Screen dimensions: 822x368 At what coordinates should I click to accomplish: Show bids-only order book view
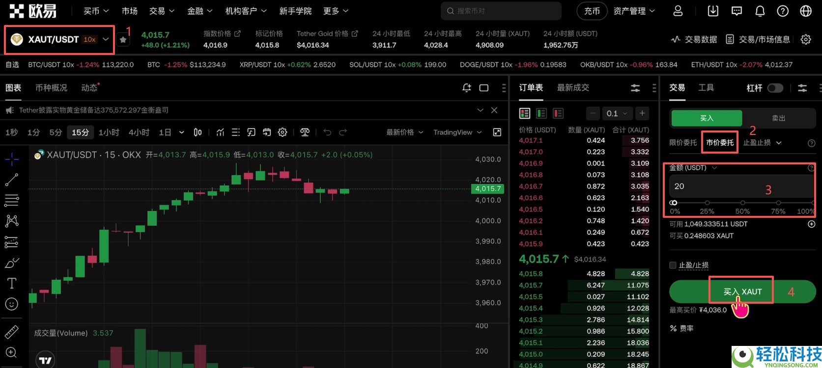tap(541, 113)
